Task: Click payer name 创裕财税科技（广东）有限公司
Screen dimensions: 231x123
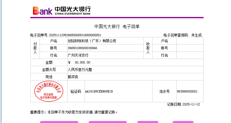Action: click(92, 41)
